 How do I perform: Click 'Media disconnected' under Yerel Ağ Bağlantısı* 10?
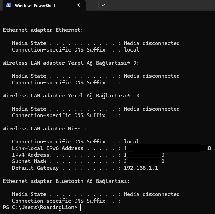[x=152, y=109]
